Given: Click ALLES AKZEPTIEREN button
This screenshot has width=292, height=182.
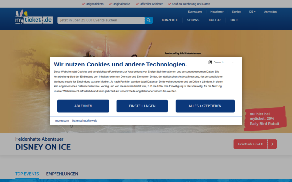Looking at the screenshot, I should (205, 106).
